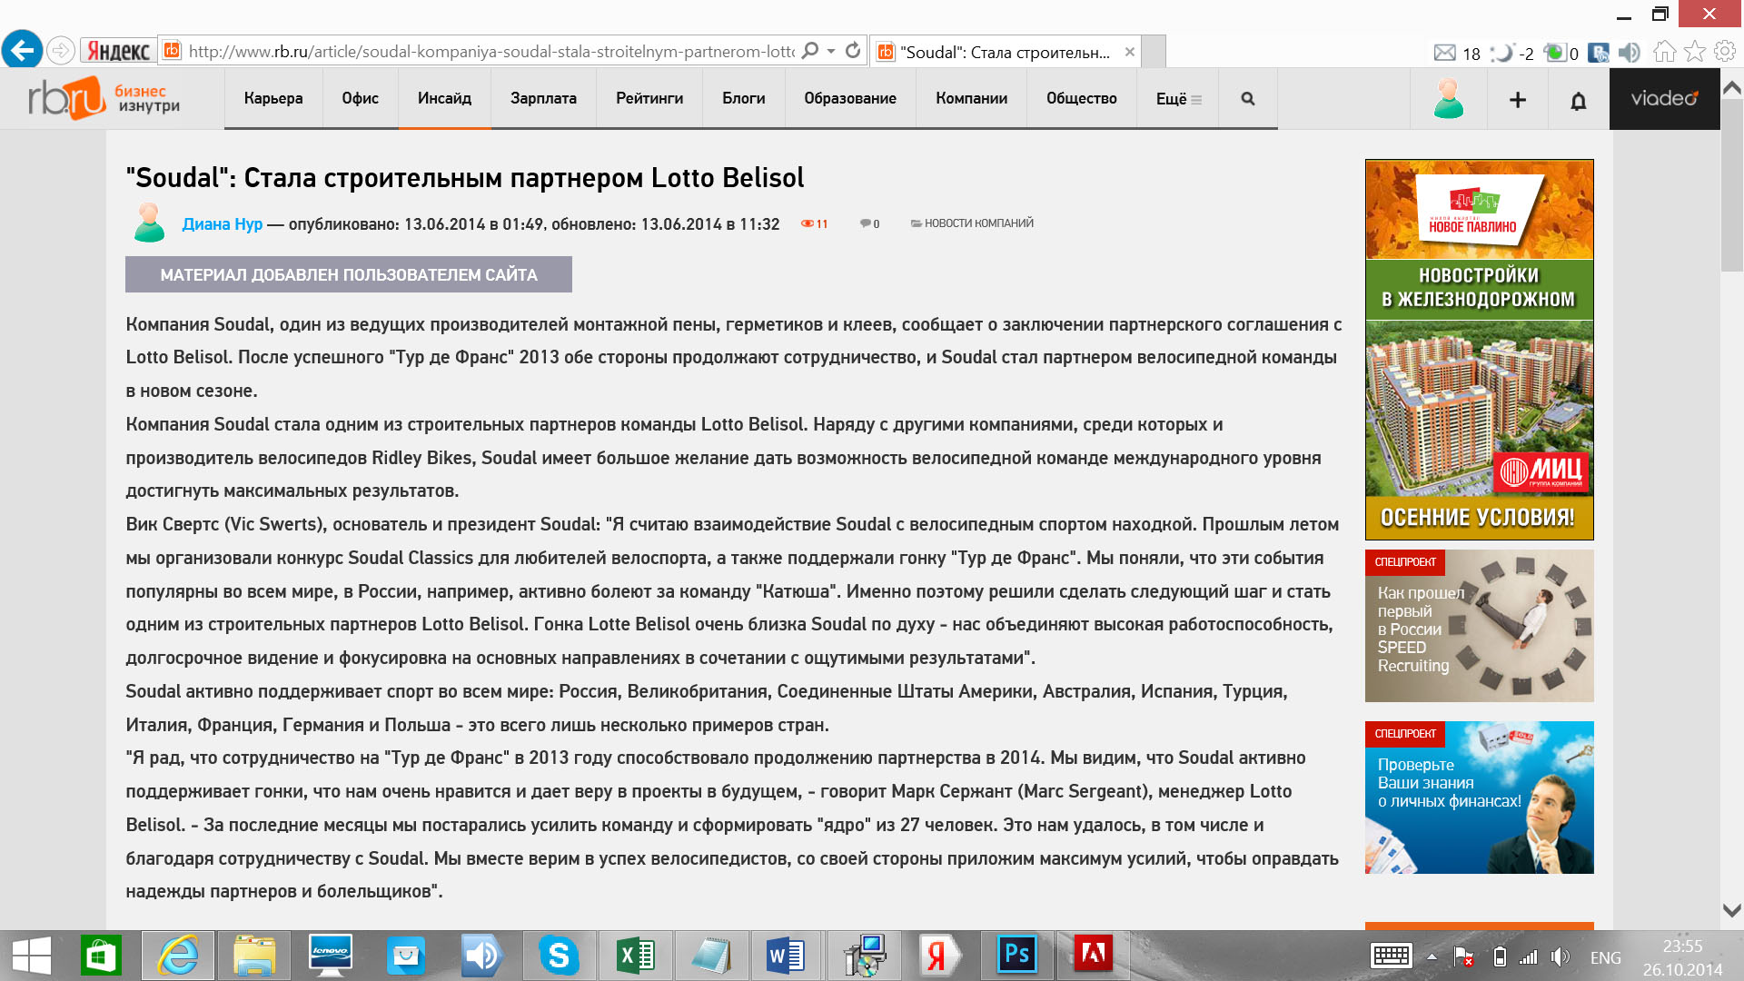Viewport: 1744px width, 981px height.
Task: Open browser home icon
Action: pos(1664,52)
